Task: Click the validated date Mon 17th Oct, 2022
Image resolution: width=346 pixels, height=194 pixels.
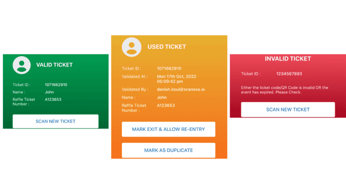Action: [x=177, y=76]
